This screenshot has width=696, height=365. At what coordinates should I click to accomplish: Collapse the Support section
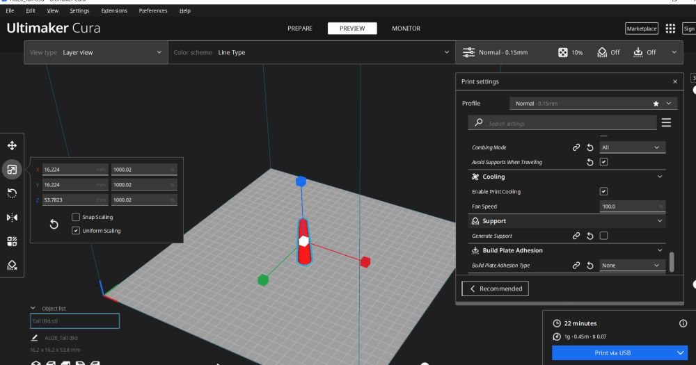[x=660, y=221]
